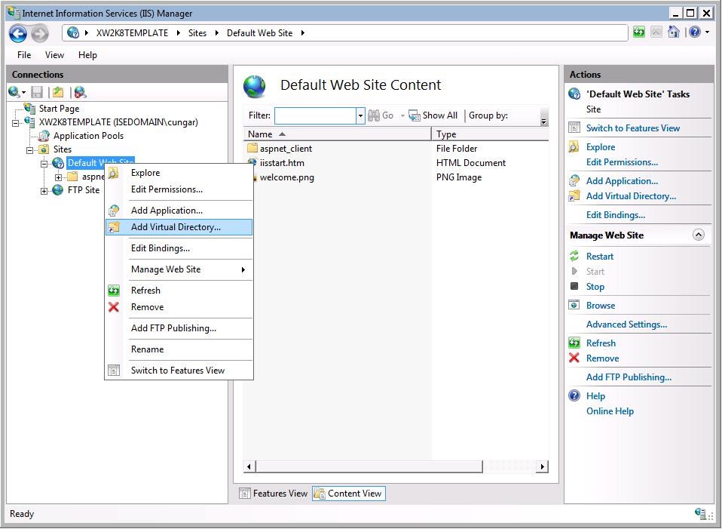Click the Back navigation arrow button
The image size is (722, 529).
click(x=18, y=33)
